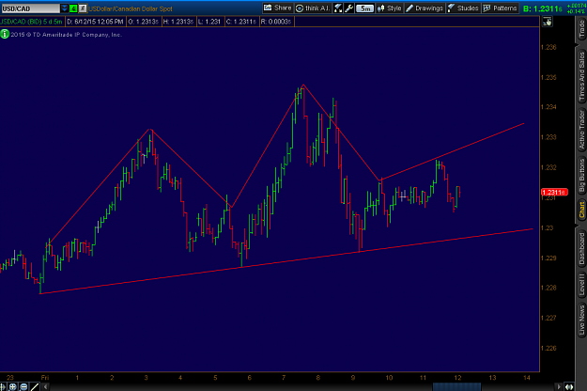Click the 12 hour label on time axis
The image size is (587, 391).
pos(457,378)
